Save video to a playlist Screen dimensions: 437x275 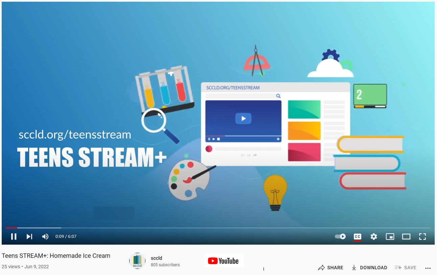click(x=405, y=268)
